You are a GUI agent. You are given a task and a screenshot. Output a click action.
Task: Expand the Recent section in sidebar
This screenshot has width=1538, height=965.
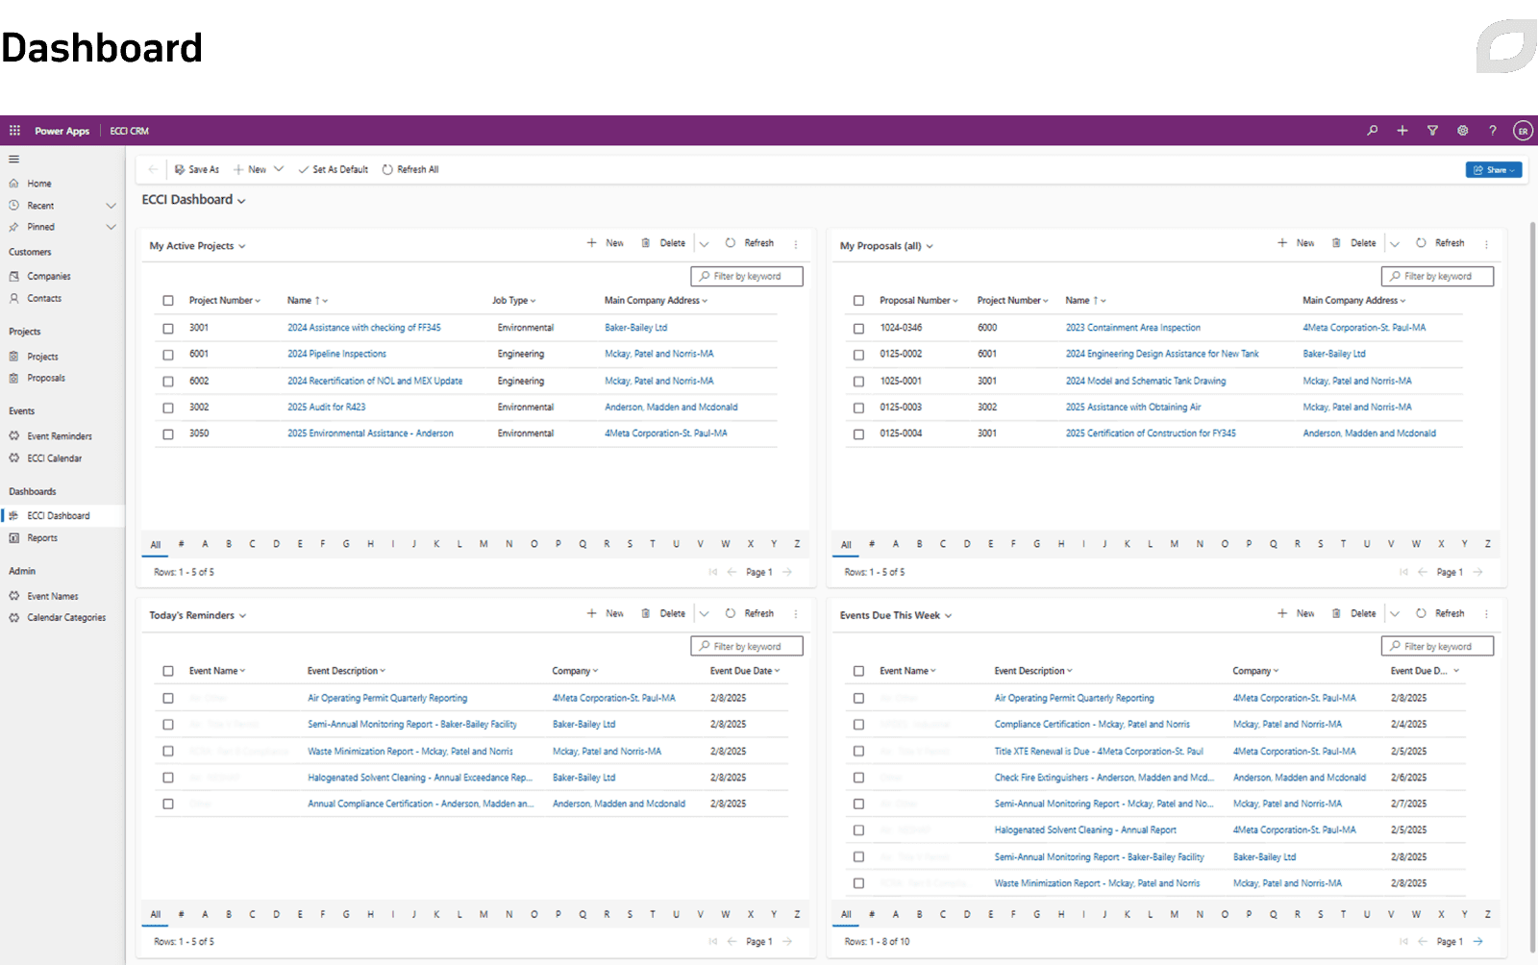111,206
